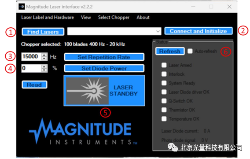Increase repetition rate with up arrow
250x159 pixels.
click(44, 55)
